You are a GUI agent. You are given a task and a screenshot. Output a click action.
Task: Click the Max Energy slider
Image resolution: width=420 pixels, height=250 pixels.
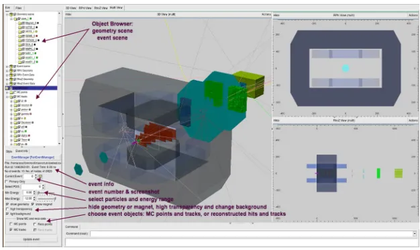tap(46, 199)
